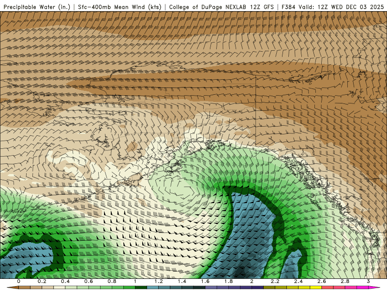Select the cream 0.3–0.4 colorbar swatch
This screenshot has height=290, width=387.
tap(60, 288)
